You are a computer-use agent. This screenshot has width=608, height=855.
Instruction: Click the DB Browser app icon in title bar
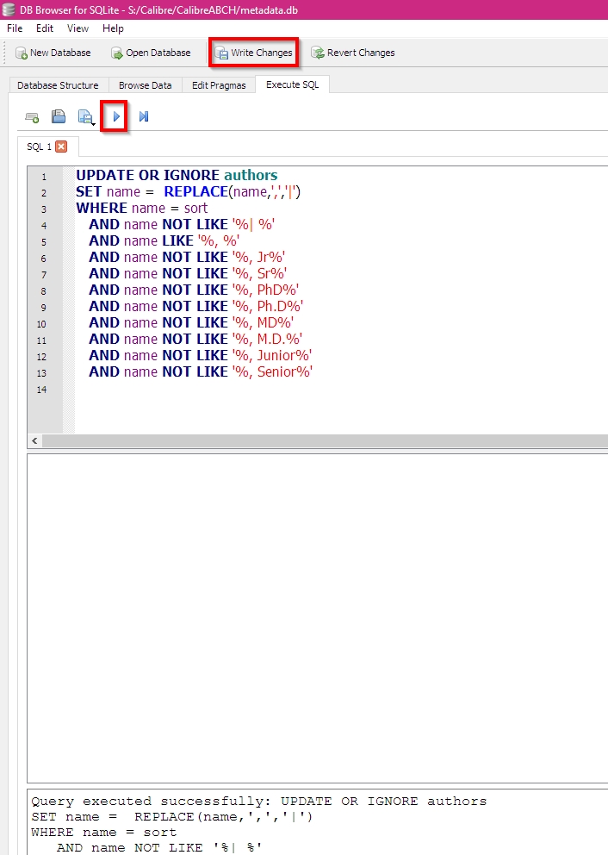pyautogui.click(x=9, y=9)
